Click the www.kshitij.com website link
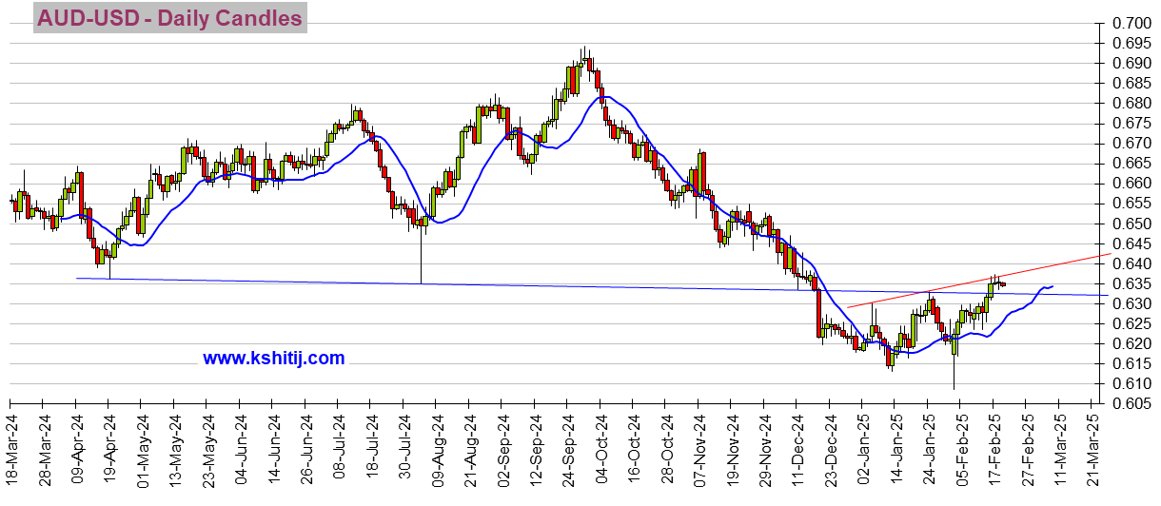 (x=273, y=359)
